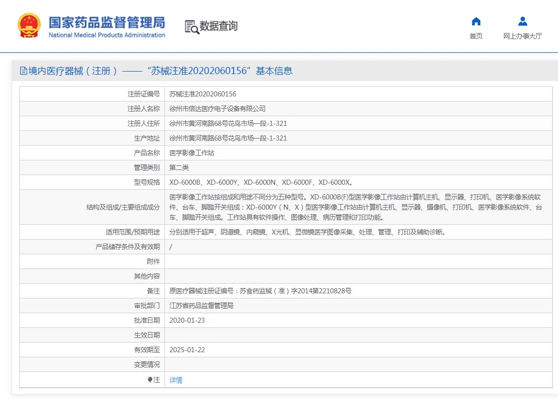Click the 注册人住所 row label

(144, 123)
